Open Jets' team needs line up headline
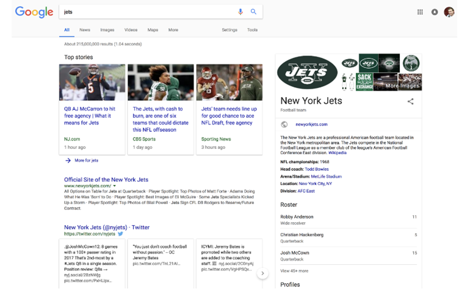Screen dimensions: 476x293 pos(229,116)
